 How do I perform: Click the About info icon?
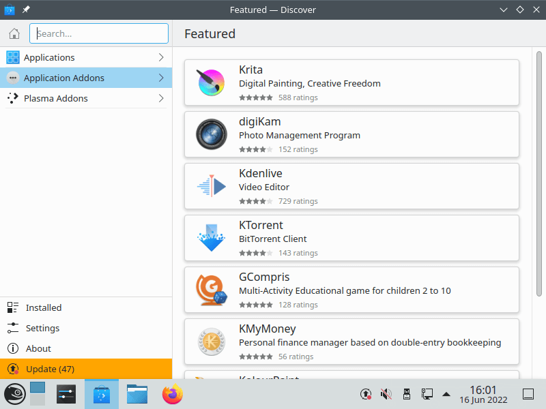(x=13, y=348)
